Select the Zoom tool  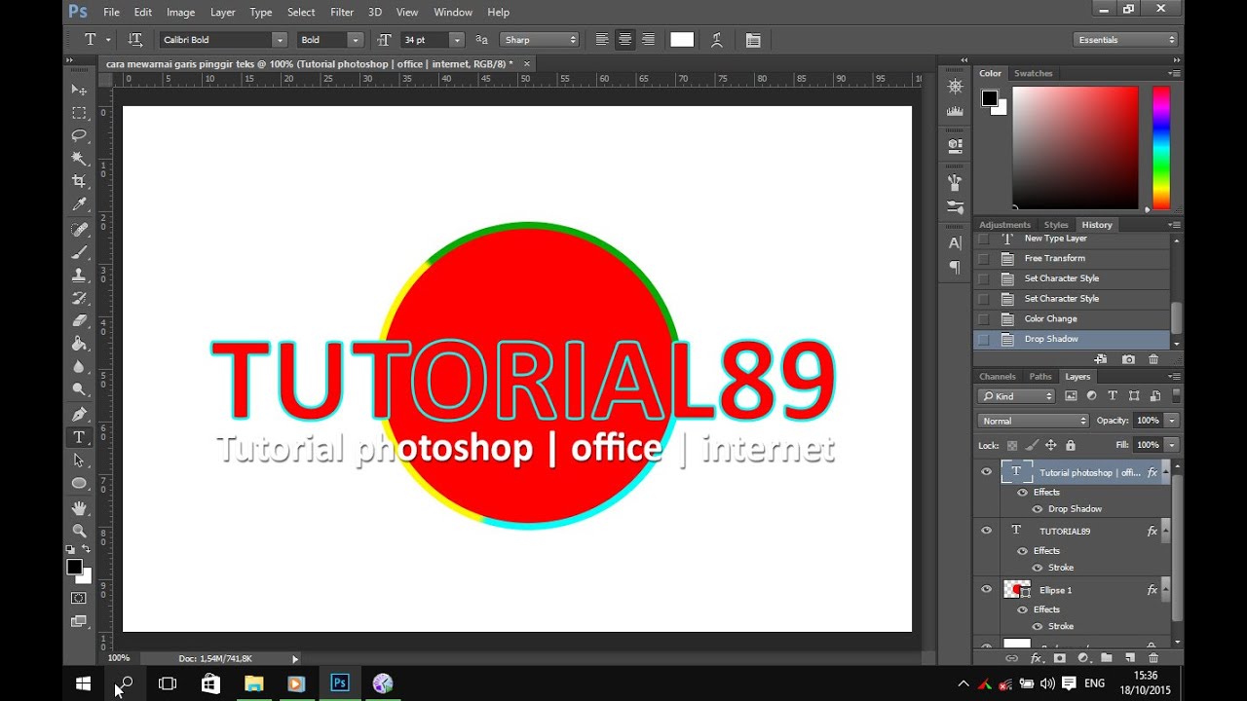pos(79,532)
